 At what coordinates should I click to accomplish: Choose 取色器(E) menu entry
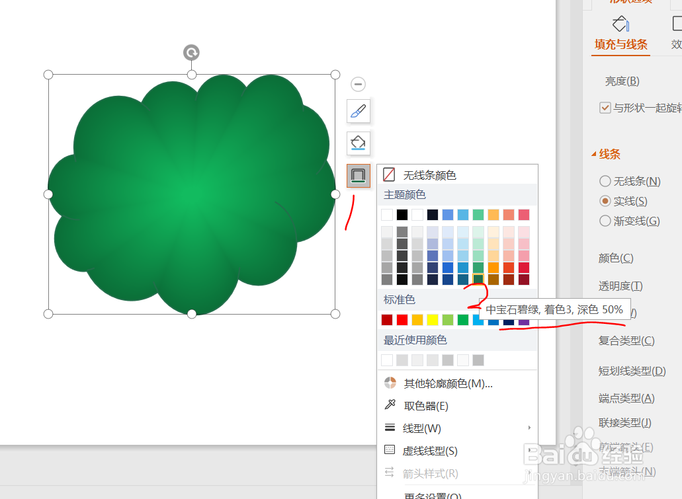tap(458, 406)
